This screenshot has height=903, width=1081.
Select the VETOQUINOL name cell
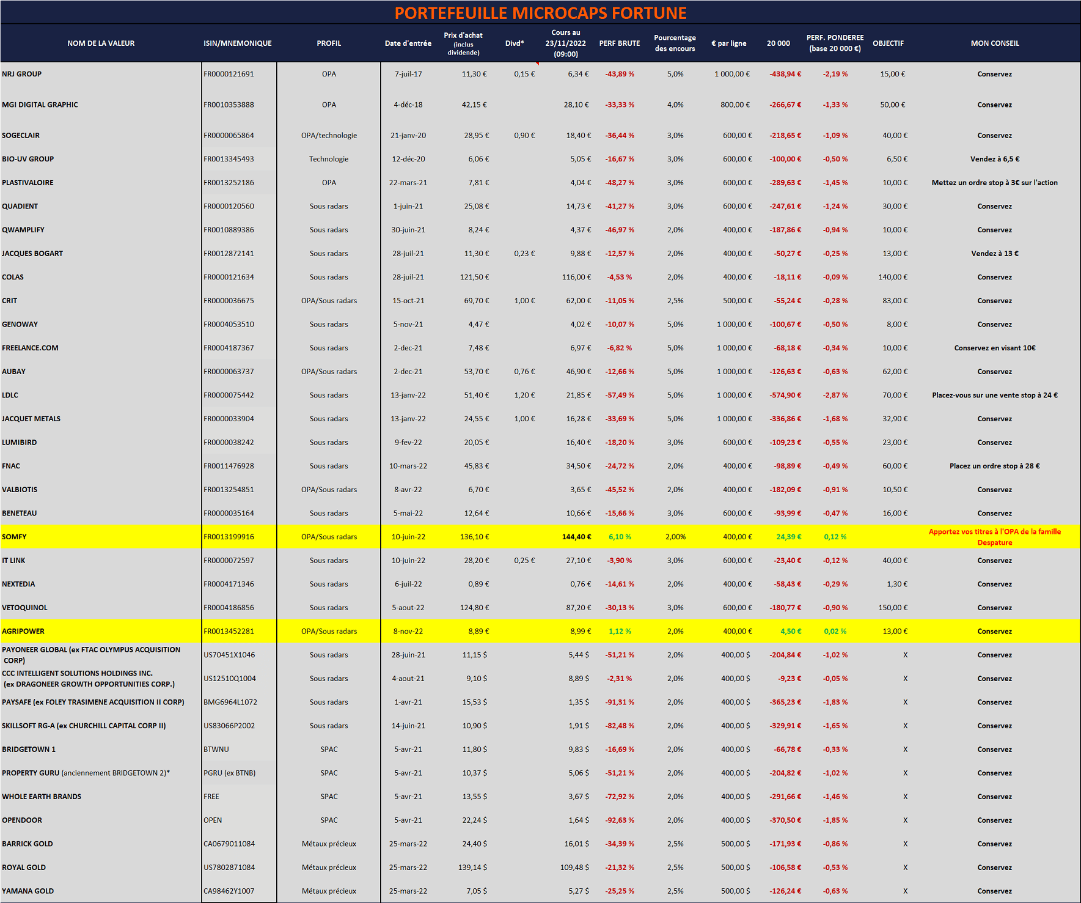(24, 608)
